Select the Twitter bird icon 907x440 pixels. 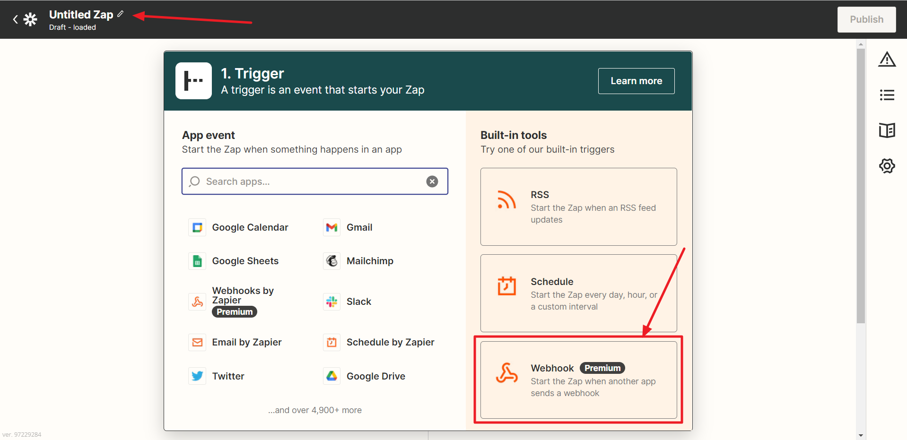point(197,376)
